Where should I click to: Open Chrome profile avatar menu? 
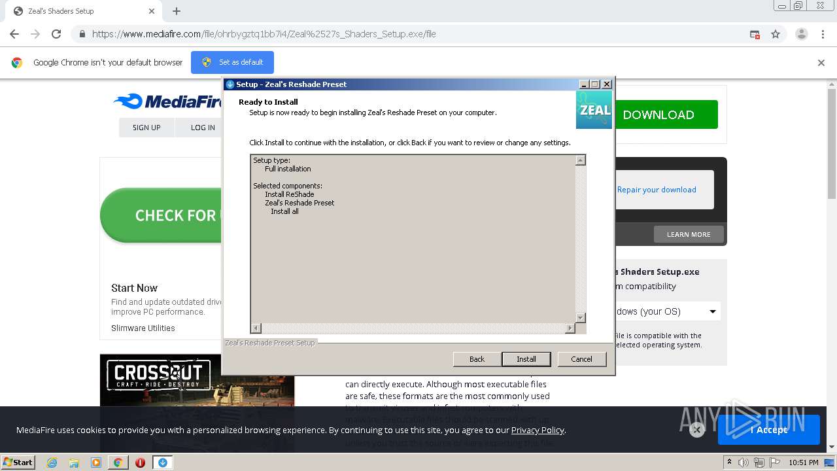(x=802, y=34)
